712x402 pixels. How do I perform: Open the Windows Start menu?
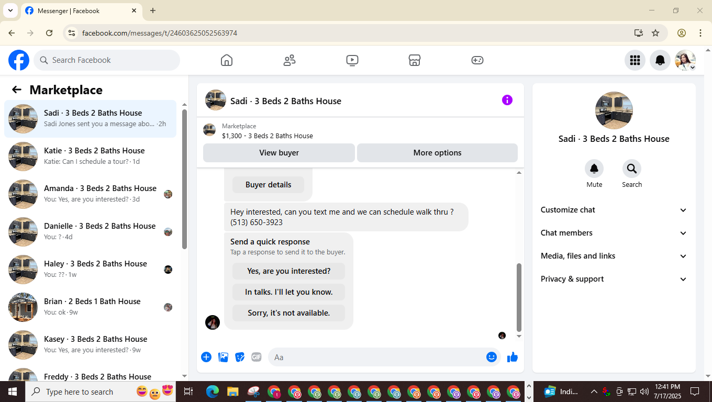pos(12,392)
